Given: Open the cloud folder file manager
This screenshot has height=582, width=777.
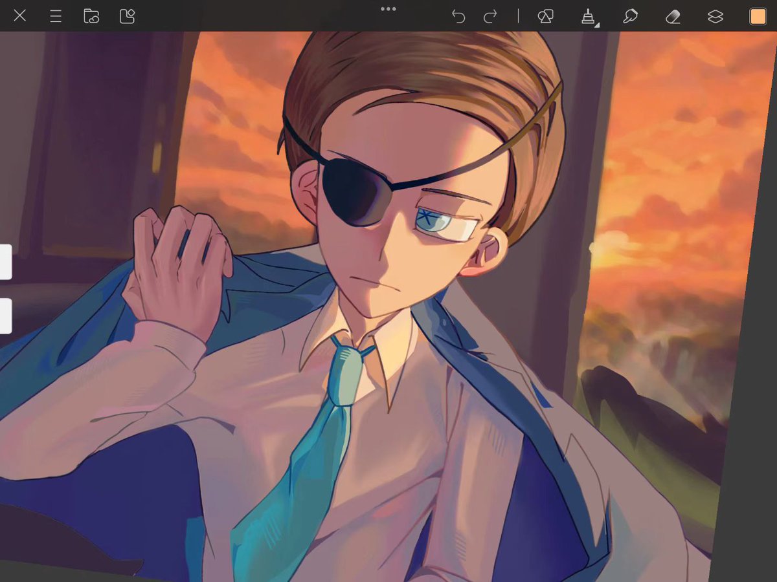Looking at the screenshot, I should [x=91, y=16].
